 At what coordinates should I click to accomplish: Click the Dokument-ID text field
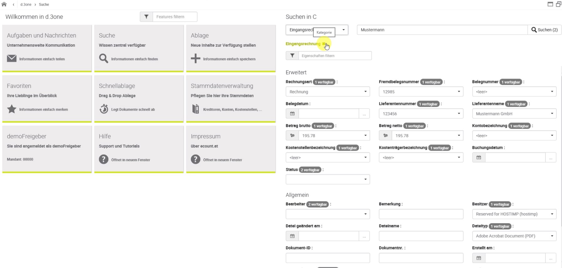point(328,258)
